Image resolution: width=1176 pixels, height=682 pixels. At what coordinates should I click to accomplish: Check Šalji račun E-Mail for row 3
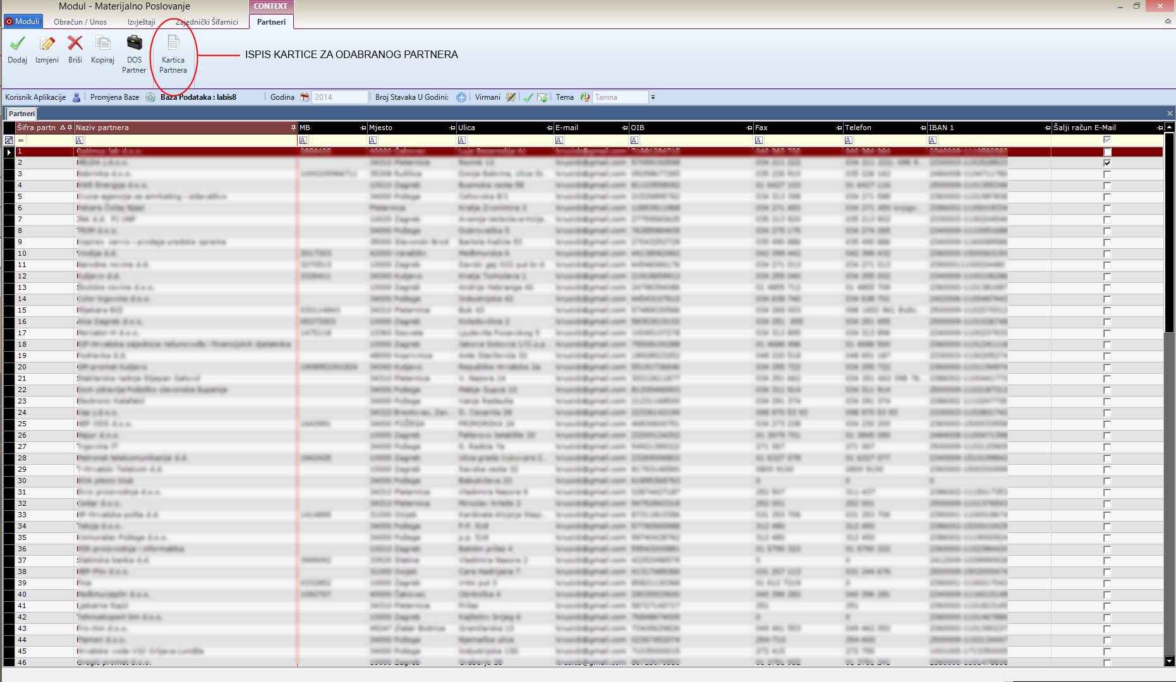pos(1107,174)
